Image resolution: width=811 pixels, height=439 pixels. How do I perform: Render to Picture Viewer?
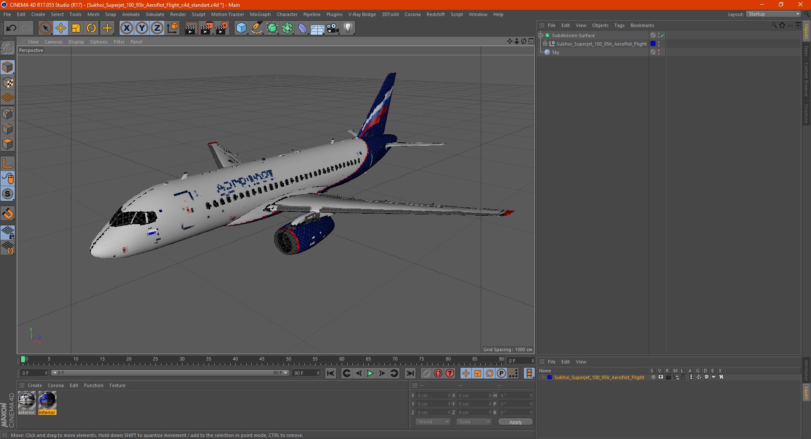click(207, 28)
